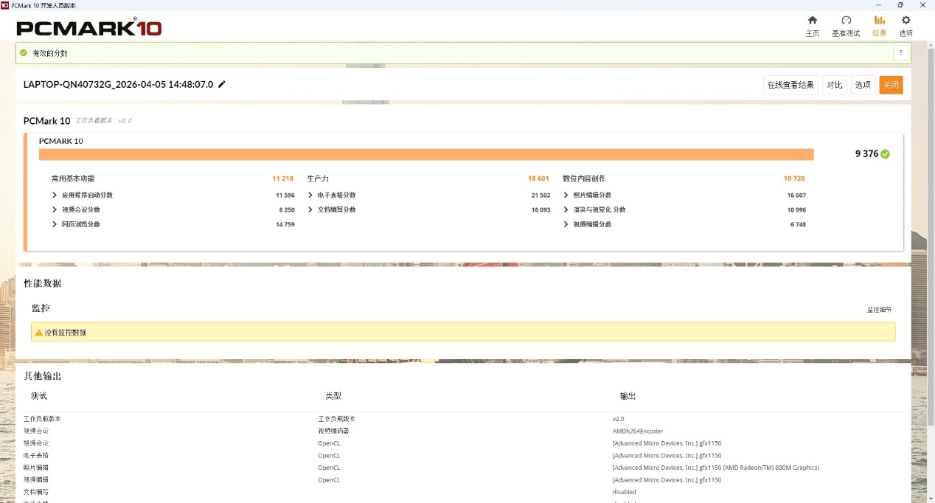Click the pencil icon to rename result

222,84
